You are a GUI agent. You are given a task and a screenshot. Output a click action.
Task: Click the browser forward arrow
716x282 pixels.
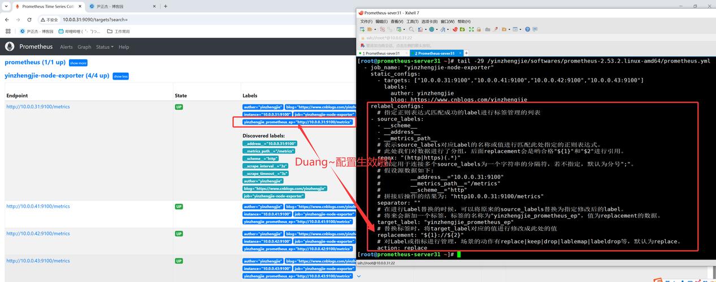click(18, 20)
